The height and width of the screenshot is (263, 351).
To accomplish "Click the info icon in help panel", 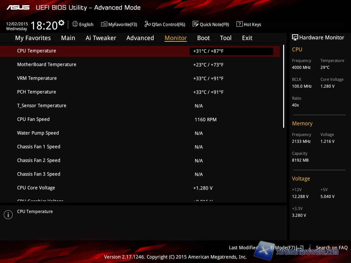I will tap(8, 214).
